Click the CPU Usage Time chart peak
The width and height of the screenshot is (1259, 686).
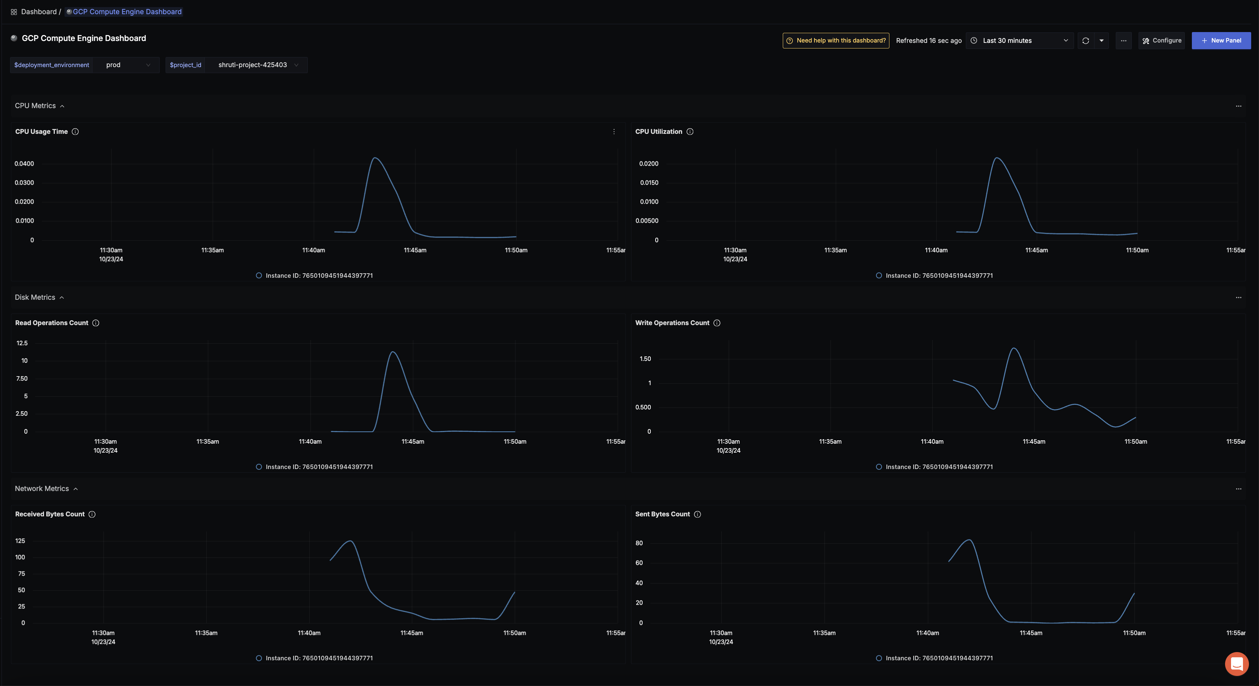pos(375,158)
